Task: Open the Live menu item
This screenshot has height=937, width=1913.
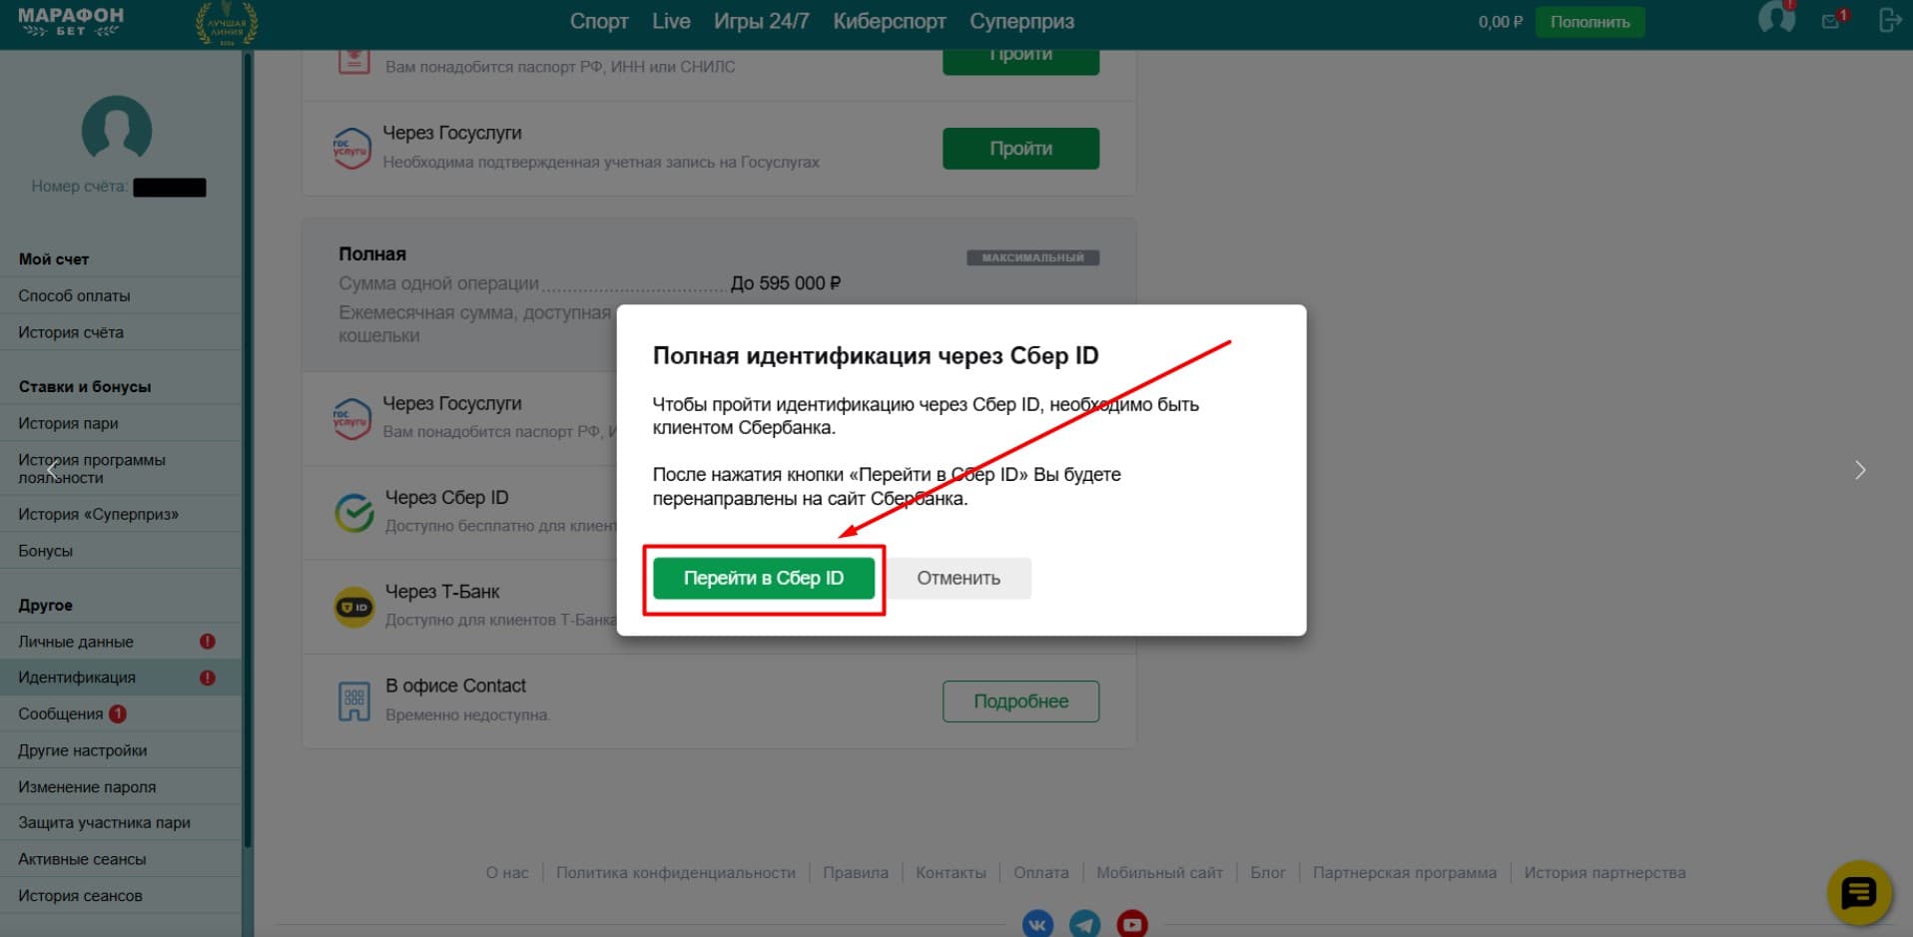Action: coord(671,21)
